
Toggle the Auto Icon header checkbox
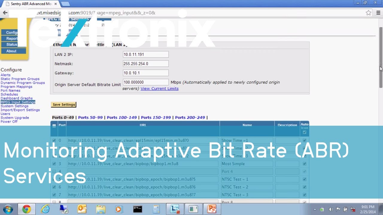[x=305, y=132]
